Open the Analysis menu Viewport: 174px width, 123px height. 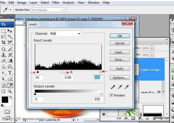[68, 2]
